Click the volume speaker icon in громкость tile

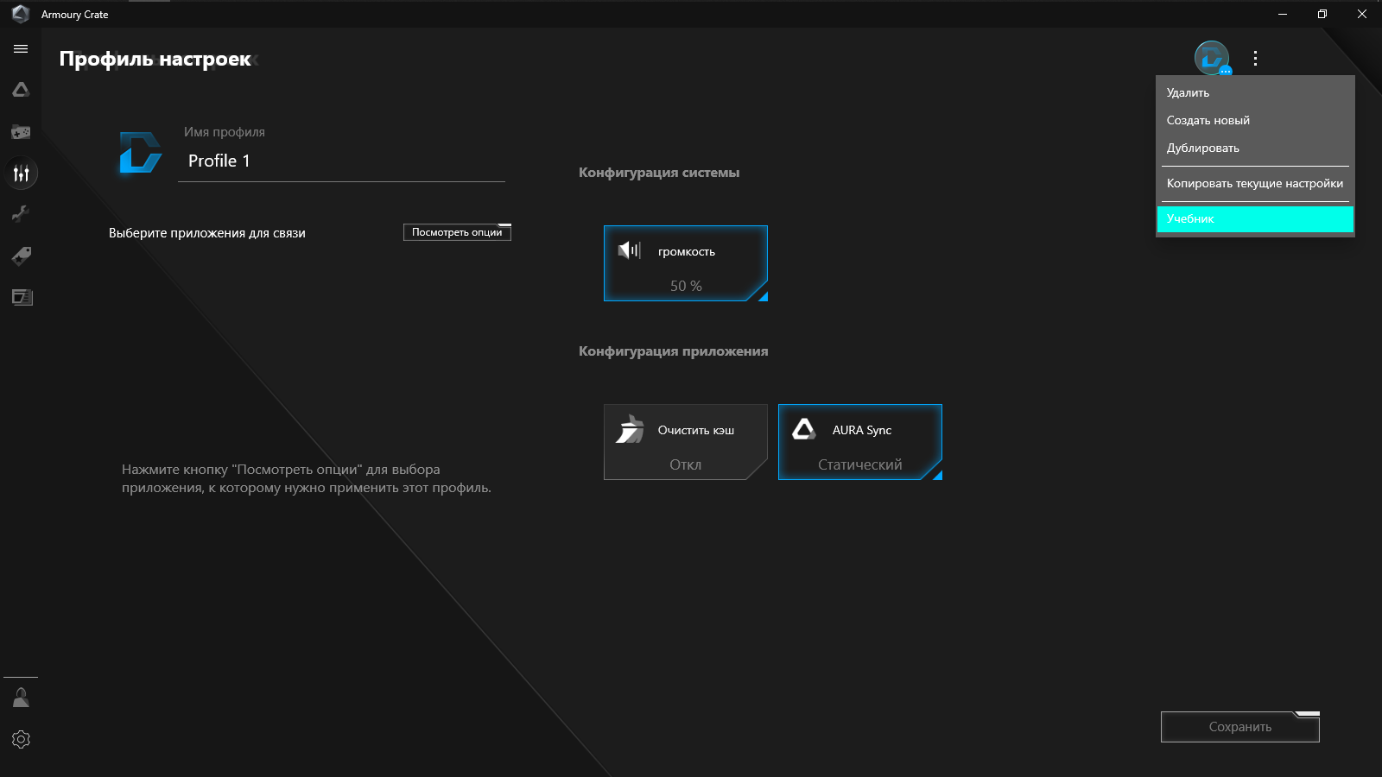coord(630,251)
